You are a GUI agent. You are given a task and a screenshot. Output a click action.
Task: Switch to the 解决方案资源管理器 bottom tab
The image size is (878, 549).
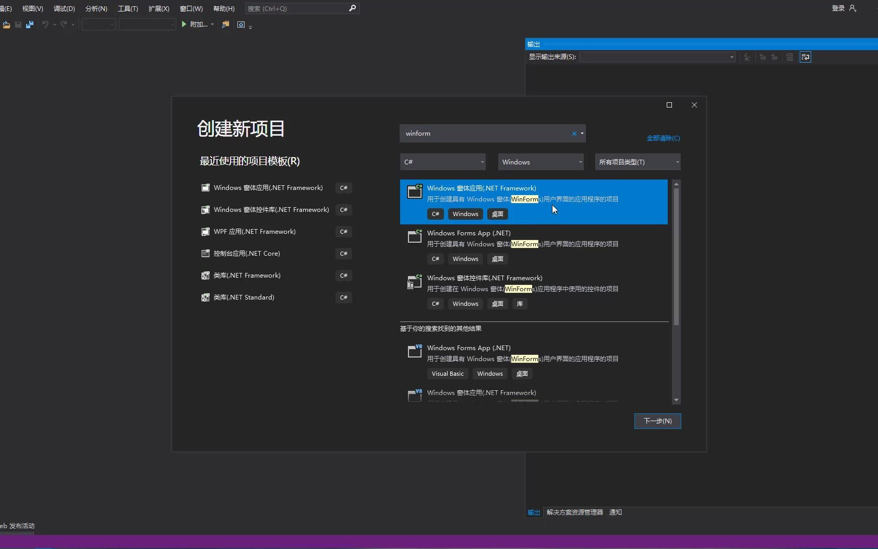pos(574,512)
